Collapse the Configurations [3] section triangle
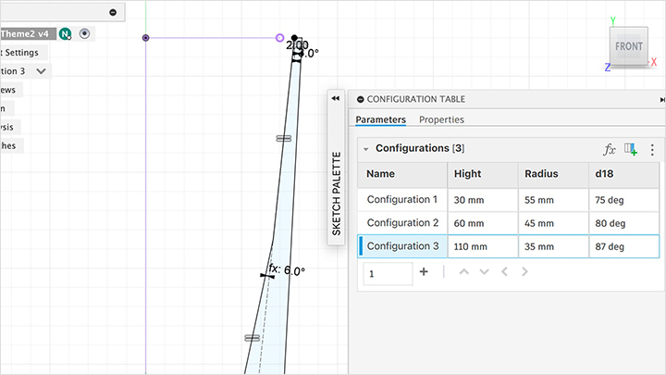666x375 pixels. pos(365,149)
